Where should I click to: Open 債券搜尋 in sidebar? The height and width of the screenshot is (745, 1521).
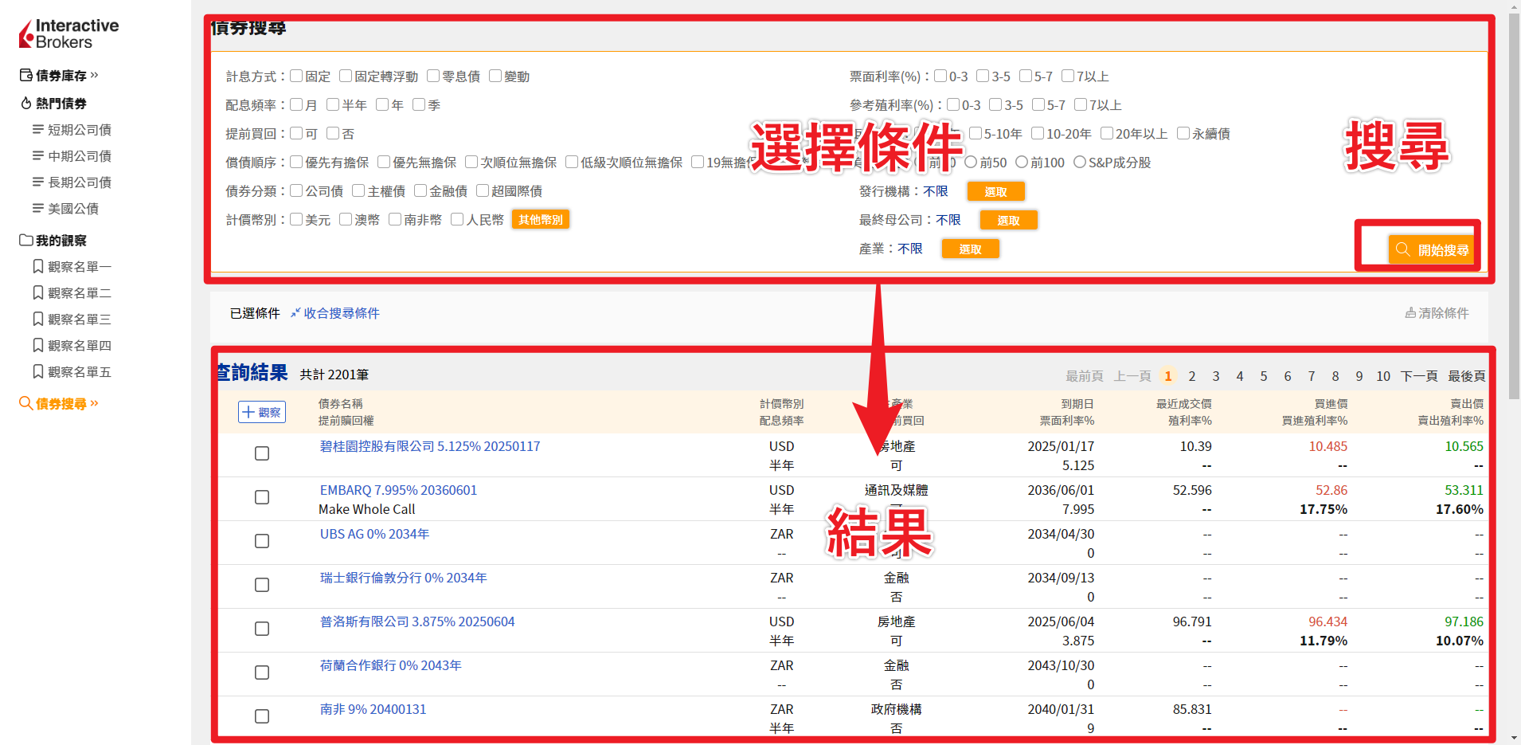(x=59, y=404)
